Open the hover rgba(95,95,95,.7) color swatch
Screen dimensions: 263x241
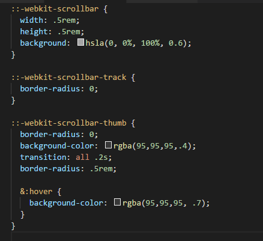pos(117,202)
